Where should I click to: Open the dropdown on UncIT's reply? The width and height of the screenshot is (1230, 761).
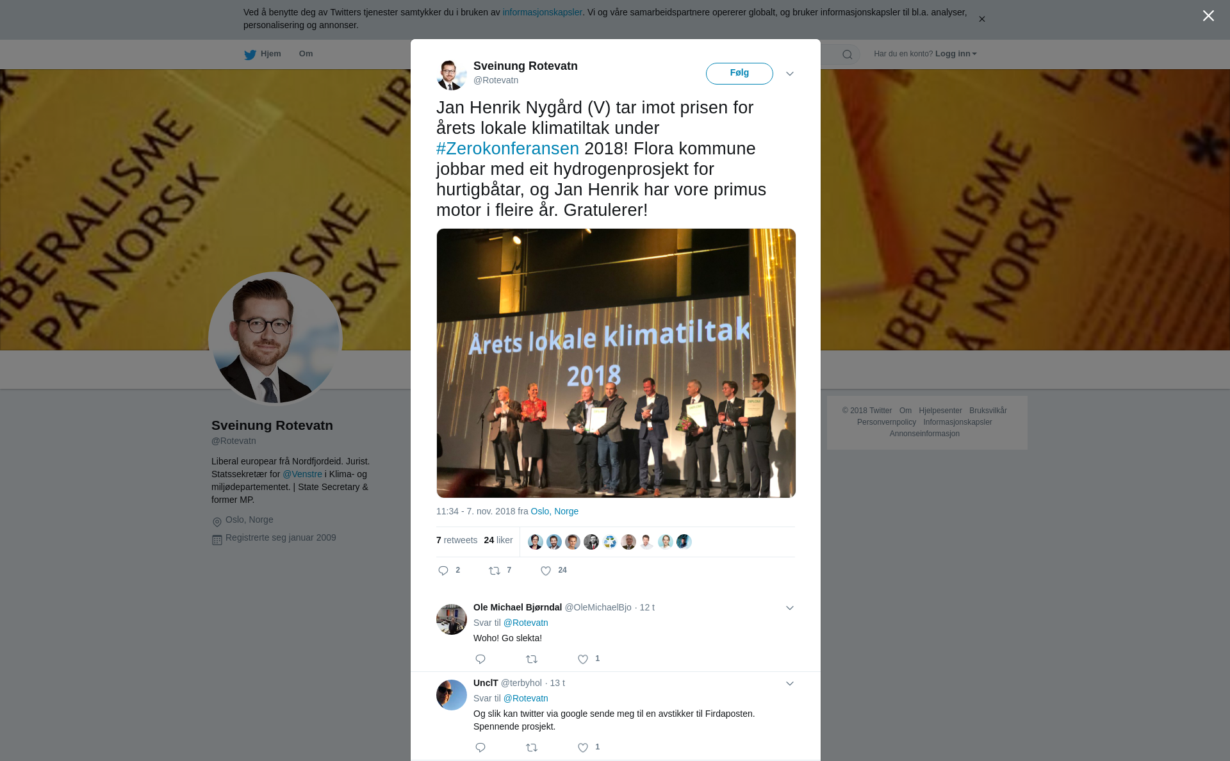pos(790,683)
